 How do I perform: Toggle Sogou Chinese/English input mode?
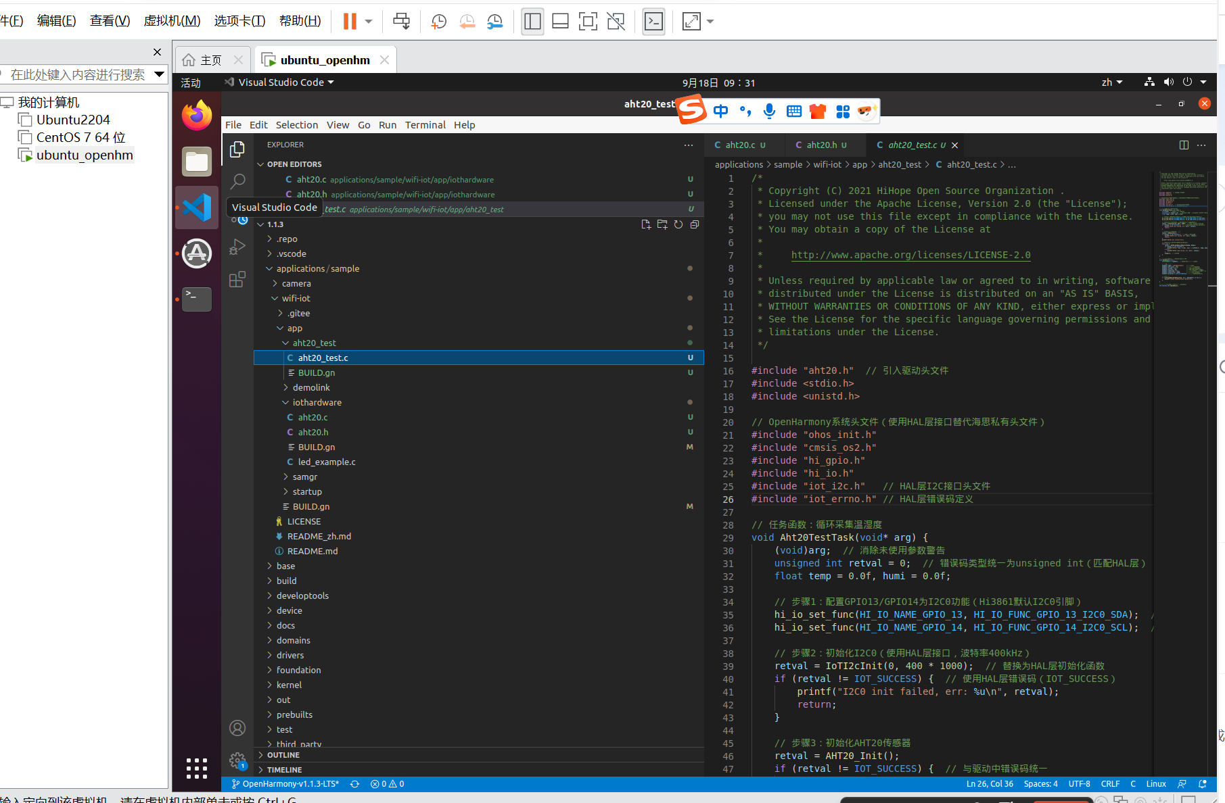pos(721,111)
